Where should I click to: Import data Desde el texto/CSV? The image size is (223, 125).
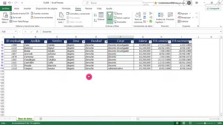[x=20, y=14]
